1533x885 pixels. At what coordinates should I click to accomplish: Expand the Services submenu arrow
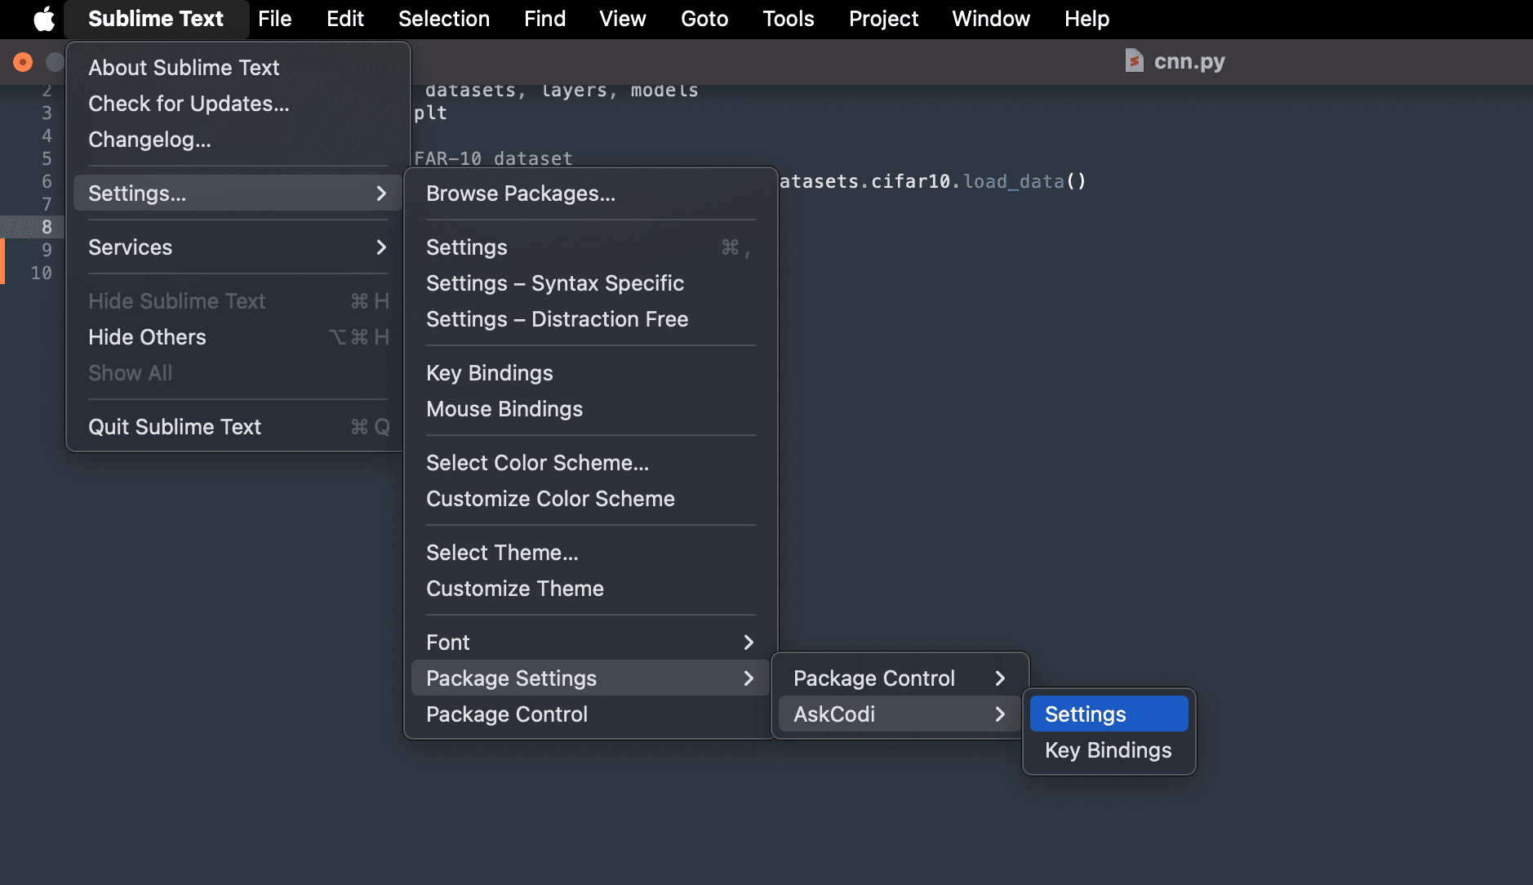pyautogui.click(x=381, y=247)
